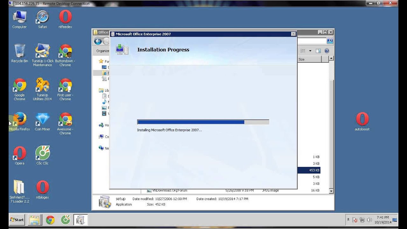
Task: Show hidden tray icons
Action: pos(348,220)
